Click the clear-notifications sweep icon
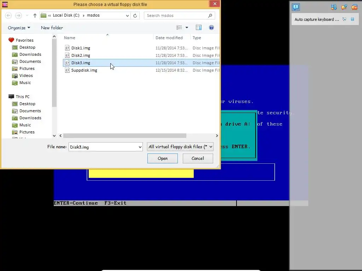Viewport: 362px width, 271px height. tap(344, 7)
